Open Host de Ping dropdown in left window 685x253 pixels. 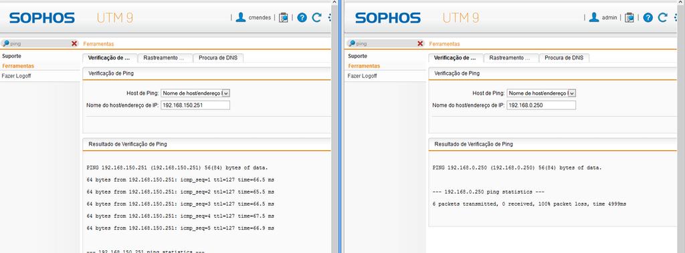pyautogui.click(x=195, y=93)
